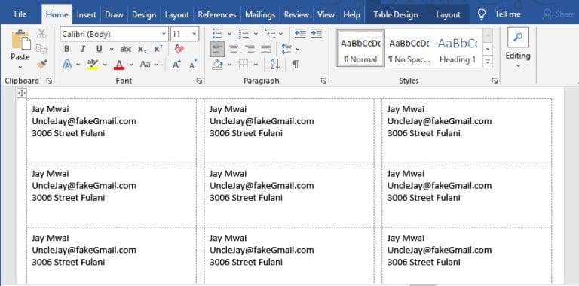Click the table move handle
The height and width of the screenshot is (286, 579).
tap(22, 93)
